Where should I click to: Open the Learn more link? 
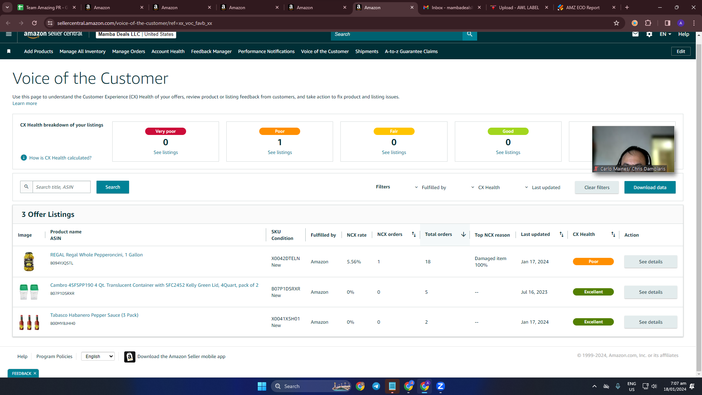(x=25, y=104)
